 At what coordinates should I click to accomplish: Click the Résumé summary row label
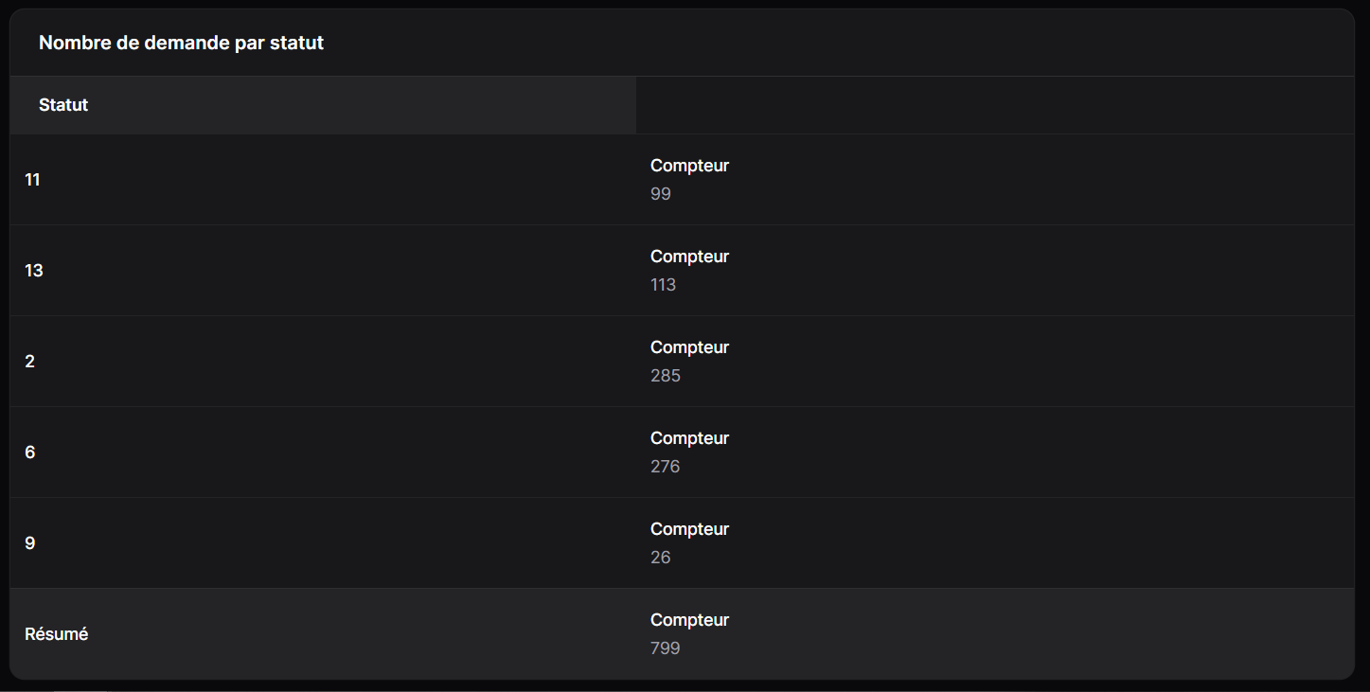57,634
